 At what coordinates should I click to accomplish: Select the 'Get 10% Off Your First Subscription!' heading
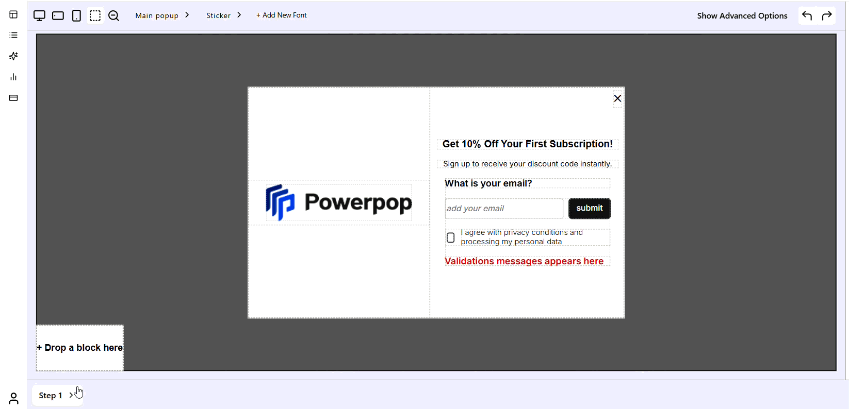point(528,144)
